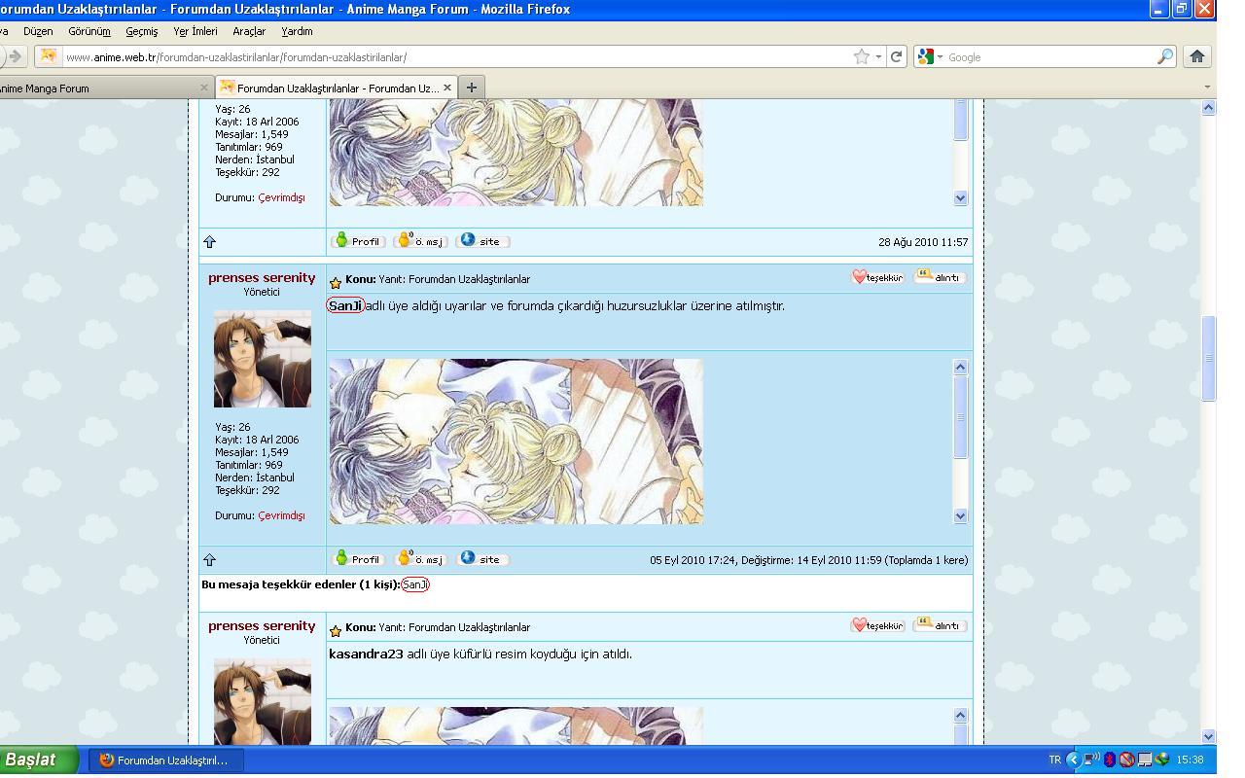Click the main page vertical scrollbar thumb
This screenshot has width=1245, height=778.
click(1209, 358)
